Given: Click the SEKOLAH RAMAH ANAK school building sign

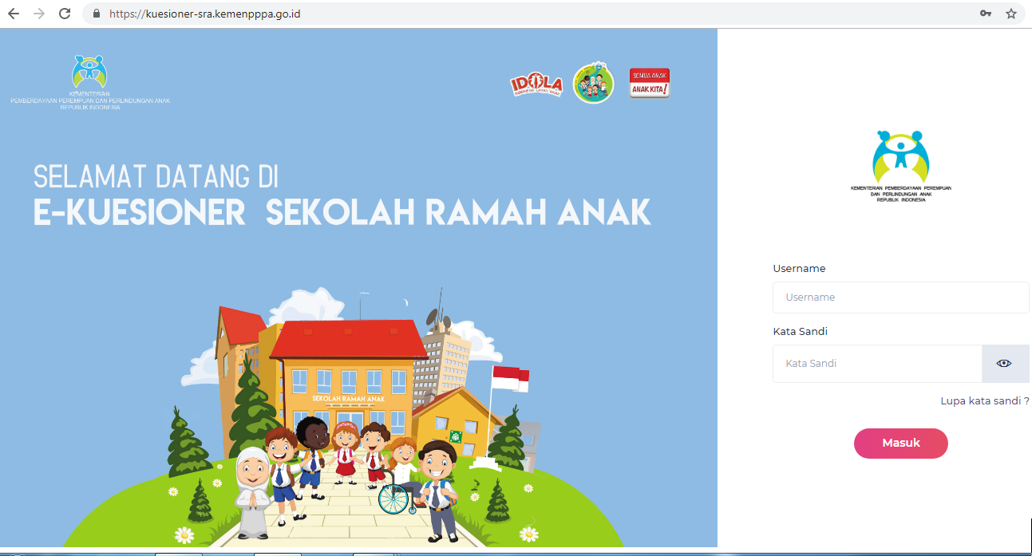Looking at the screenshot, I should pyautogui.click(x=348, y=398).
